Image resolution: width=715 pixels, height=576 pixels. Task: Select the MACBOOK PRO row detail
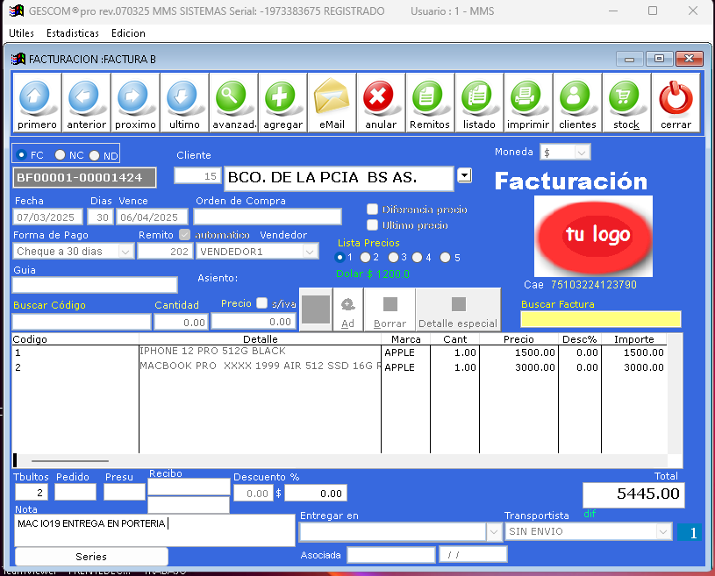(x=260, y=366)
